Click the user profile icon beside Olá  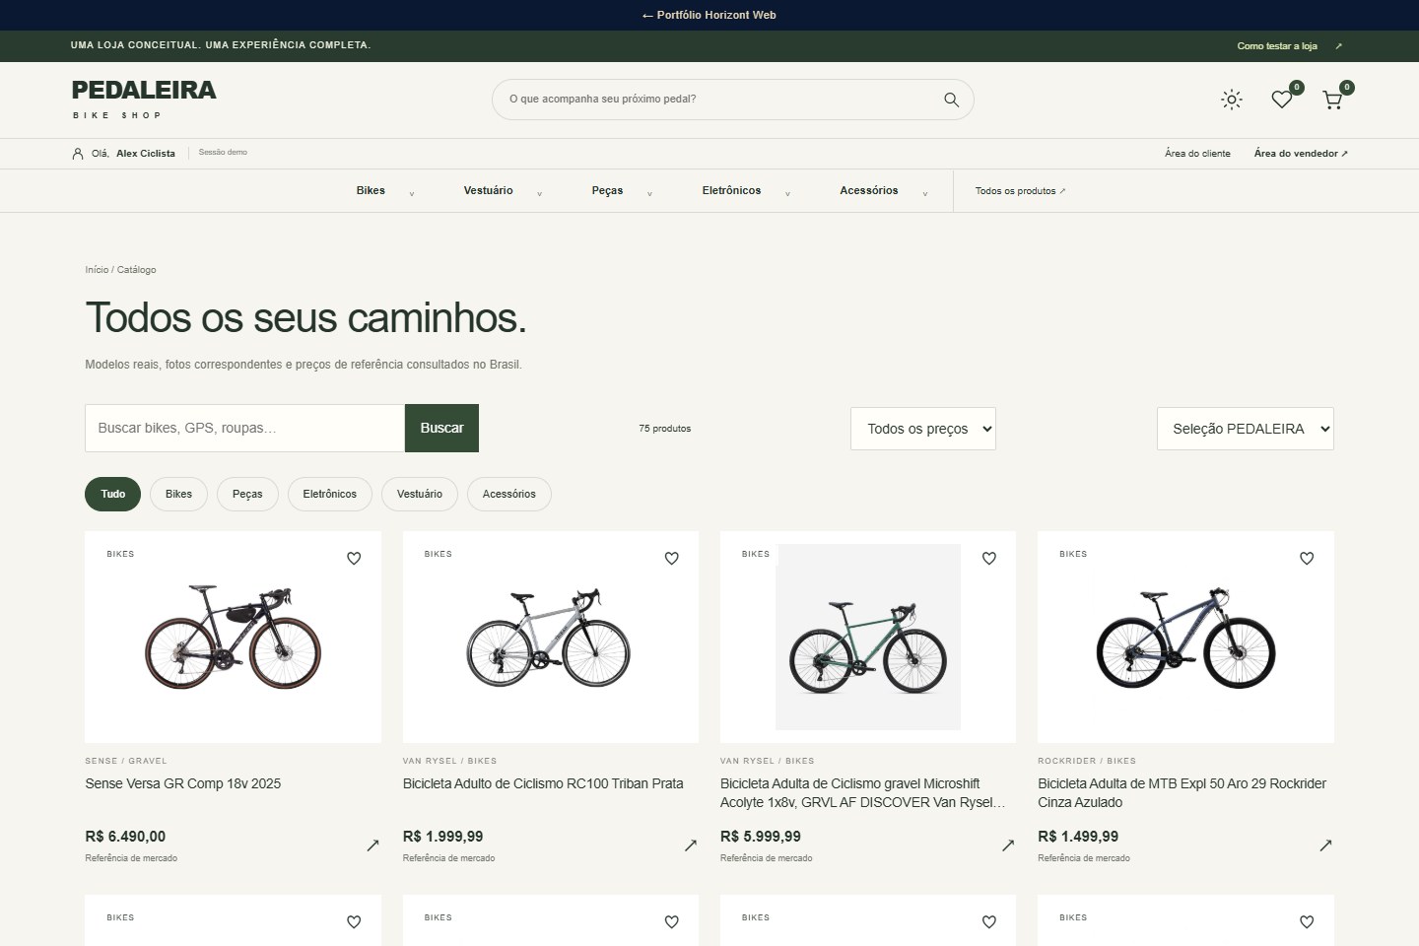tap(78, 154)
